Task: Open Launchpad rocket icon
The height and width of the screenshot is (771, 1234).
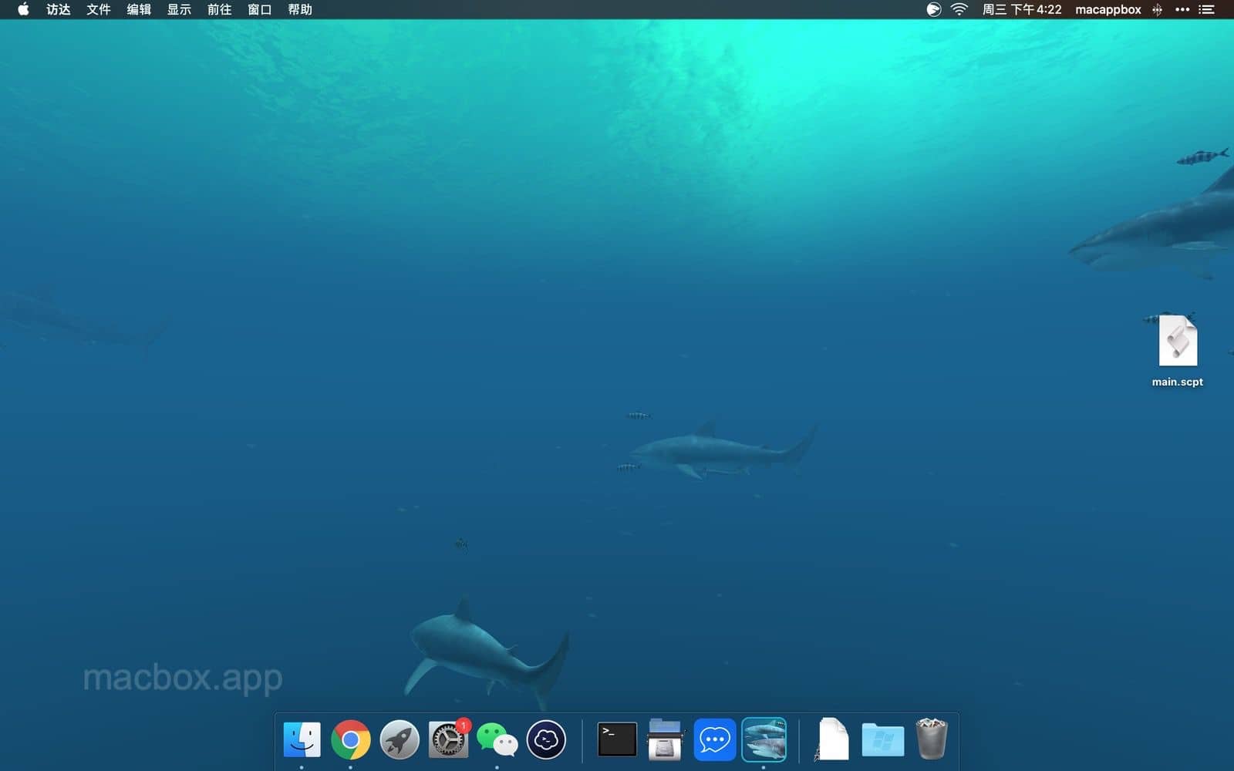Action: [400, 739]
